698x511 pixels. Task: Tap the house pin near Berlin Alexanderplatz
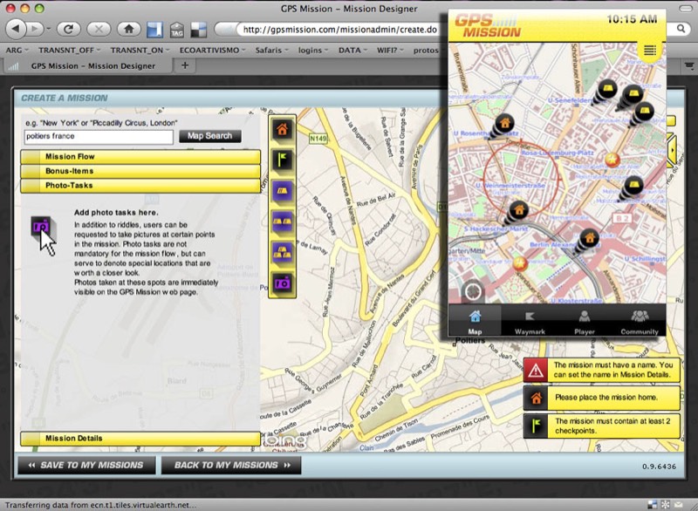(x=589, y=238)
